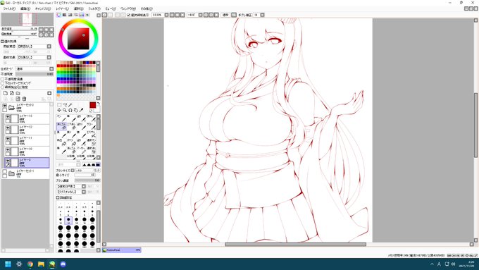Expand the brush advanced settings checkbox
The height and width of the screenshot is (270, 479).
click(58, 197)
